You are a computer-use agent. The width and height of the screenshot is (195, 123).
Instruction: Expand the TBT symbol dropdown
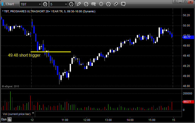[40, 4]
